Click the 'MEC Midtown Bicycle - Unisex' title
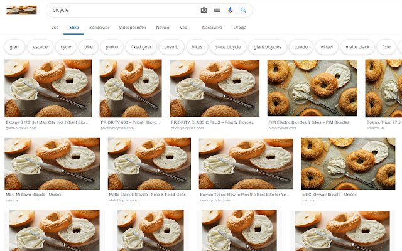Viewport: 402px width, 251px height. coord(33,195)
